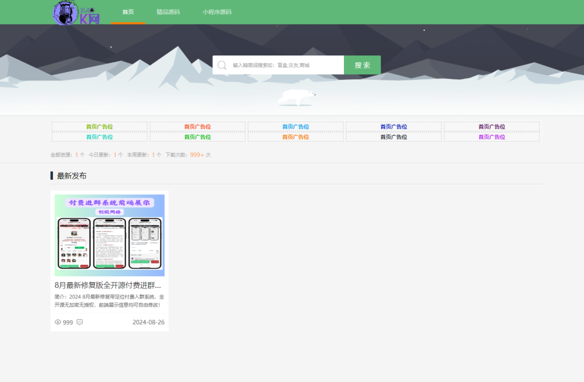Click the 最新发布 section heading
Image resolution: width=584 pixels, height=382 pixels.
pos(72,176)
